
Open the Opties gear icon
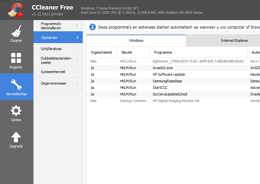tap(16, 111)
